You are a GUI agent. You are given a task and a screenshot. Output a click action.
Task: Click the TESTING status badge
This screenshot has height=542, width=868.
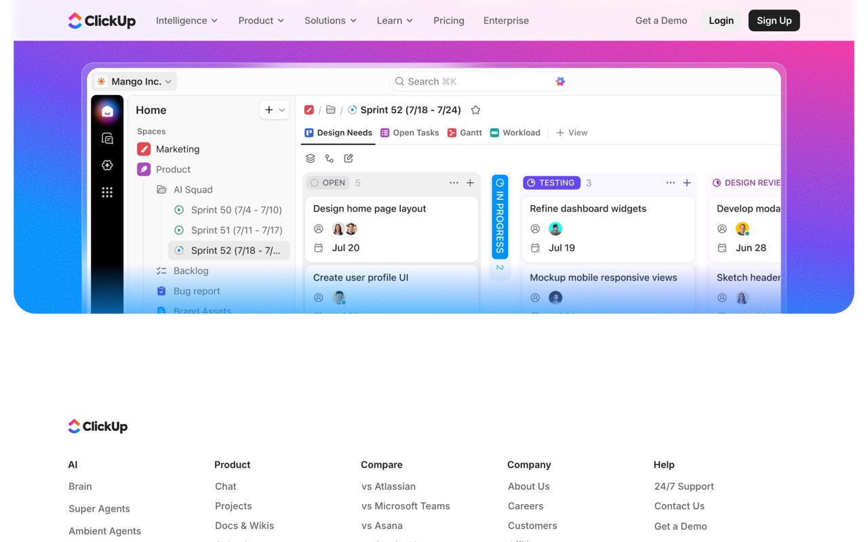[551, 183]
